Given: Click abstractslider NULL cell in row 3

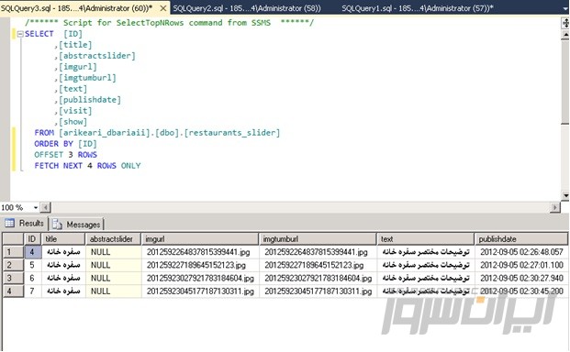Looking at the screenshot, I should [x=113, y=278].
